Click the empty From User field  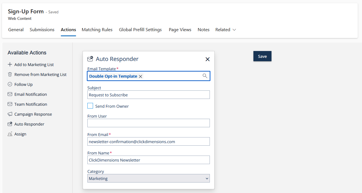(x=148, y=123)
